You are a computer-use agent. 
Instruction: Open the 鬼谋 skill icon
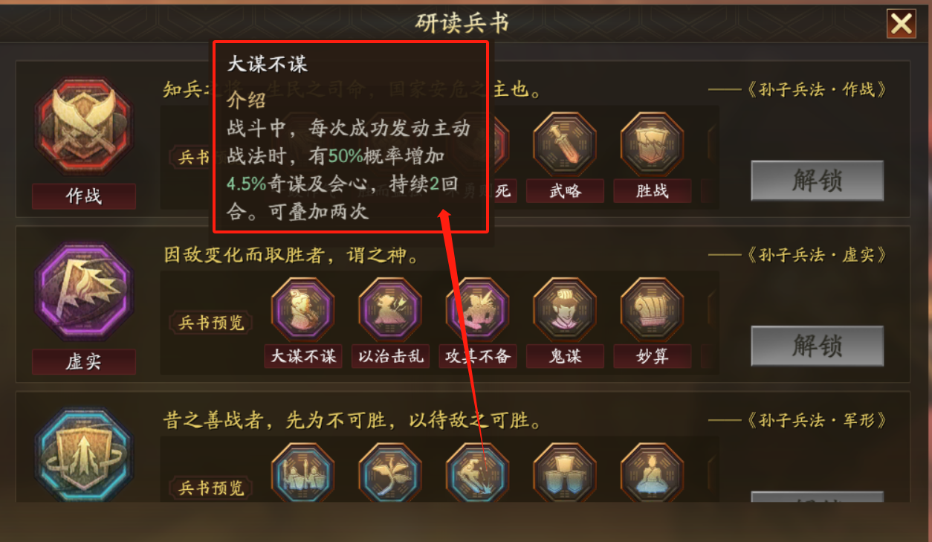pos(565,310)
